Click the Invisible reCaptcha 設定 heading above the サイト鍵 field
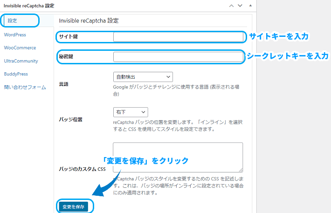331x213 pixels. [x=89, y=21]
